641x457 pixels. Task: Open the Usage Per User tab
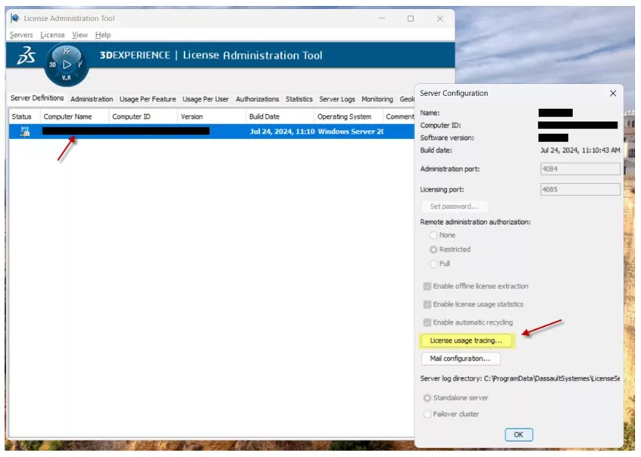point(205,99)
